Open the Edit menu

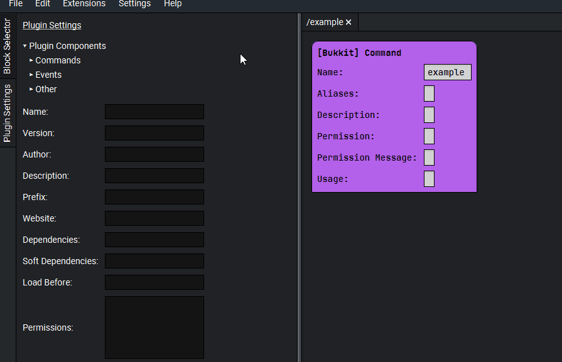(x=43, y=4)
